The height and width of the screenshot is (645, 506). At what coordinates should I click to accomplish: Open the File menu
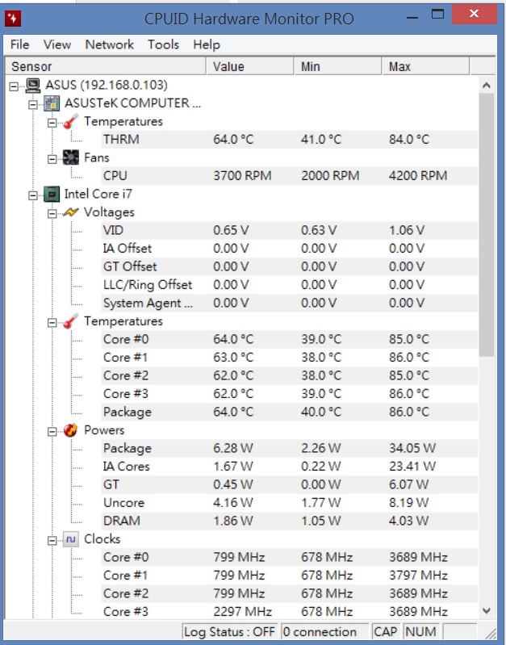click(19, 44)
